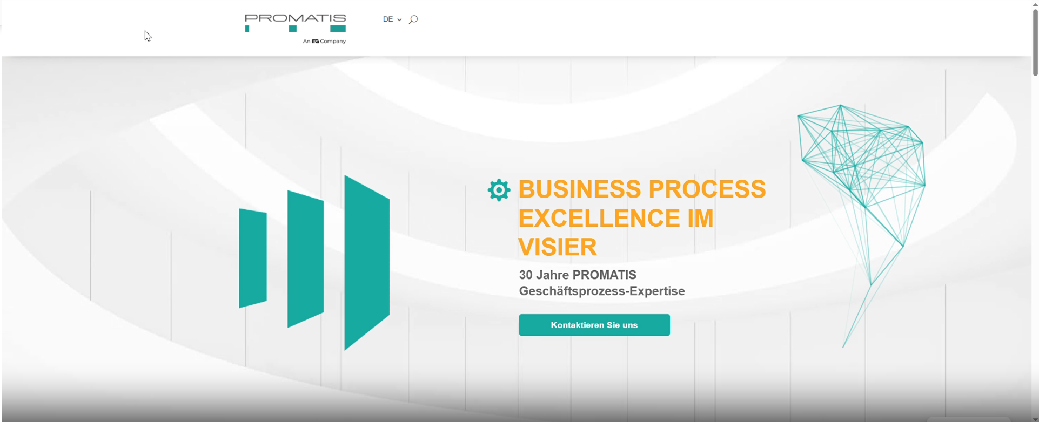Click the teal wireframe network graphic
1039x422 pixels.
click(x=862, y=226)
